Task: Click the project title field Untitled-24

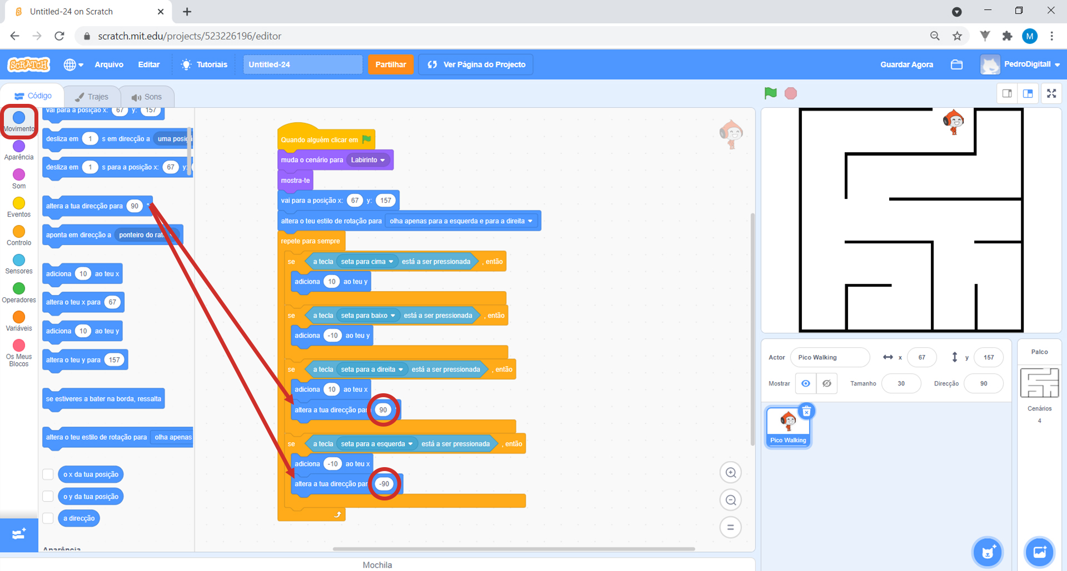Action: 302,64
